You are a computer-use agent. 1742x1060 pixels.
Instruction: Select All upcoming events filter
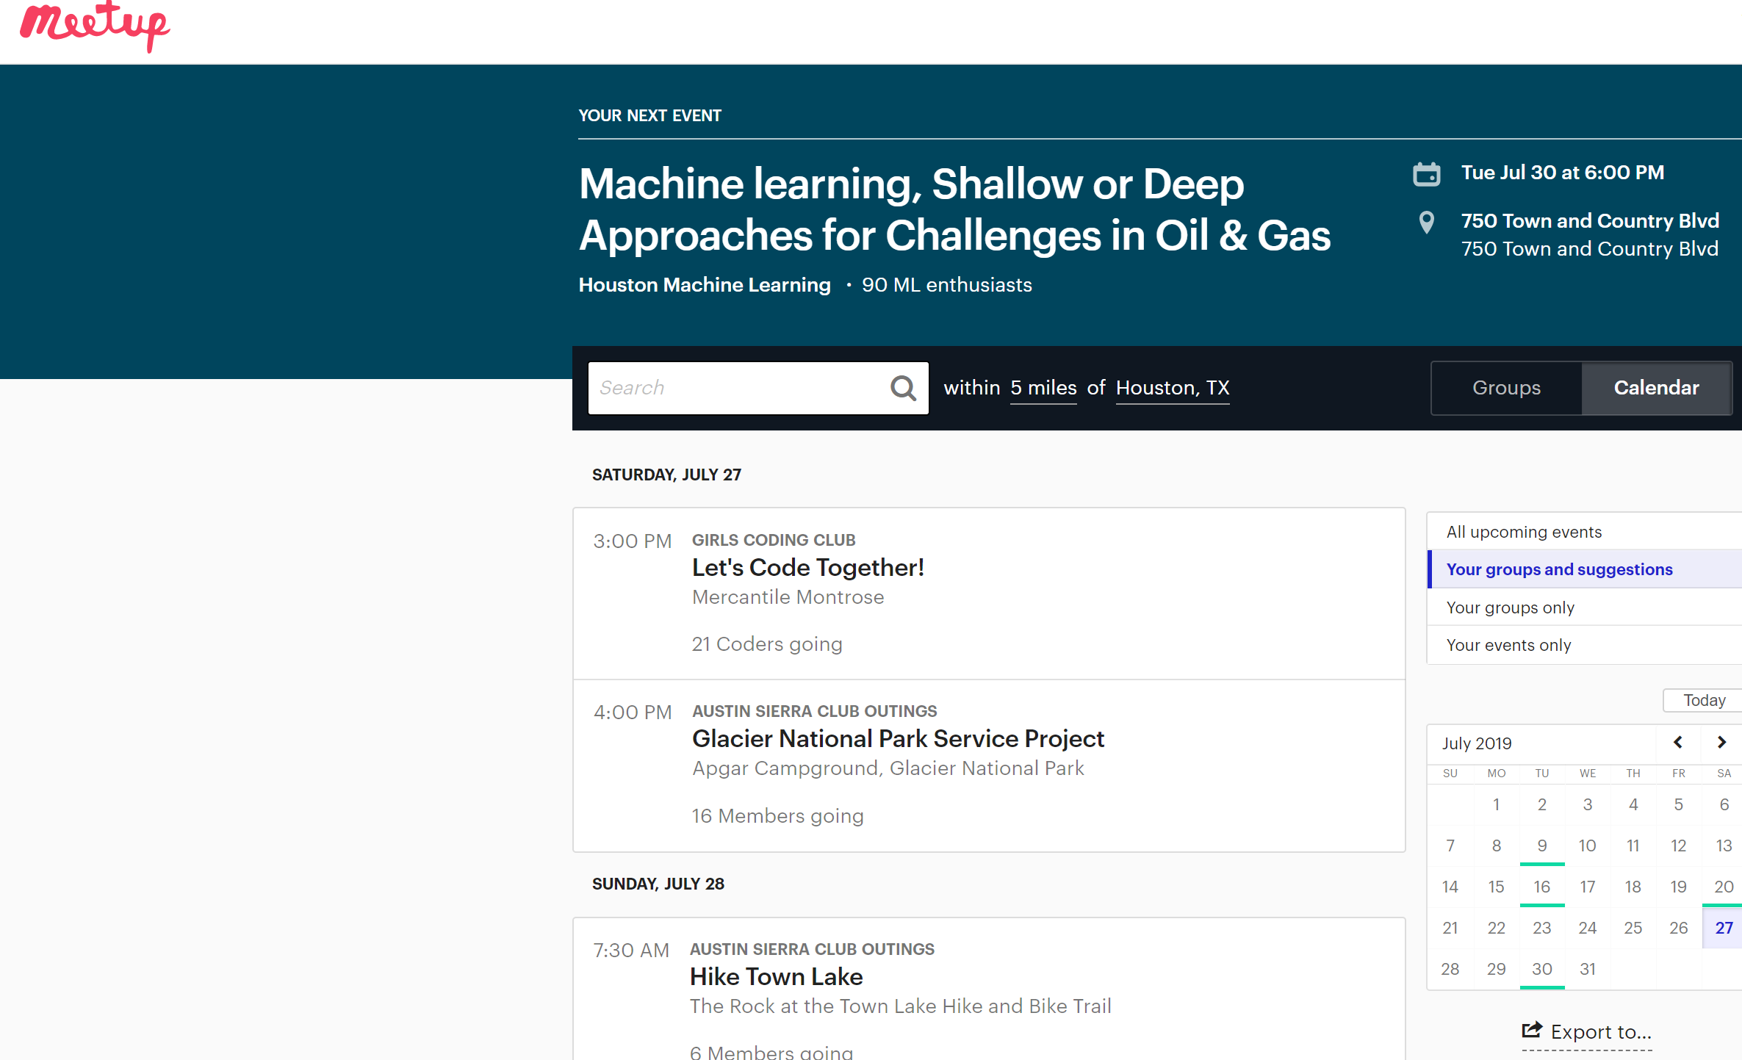tap(1524, 532)
